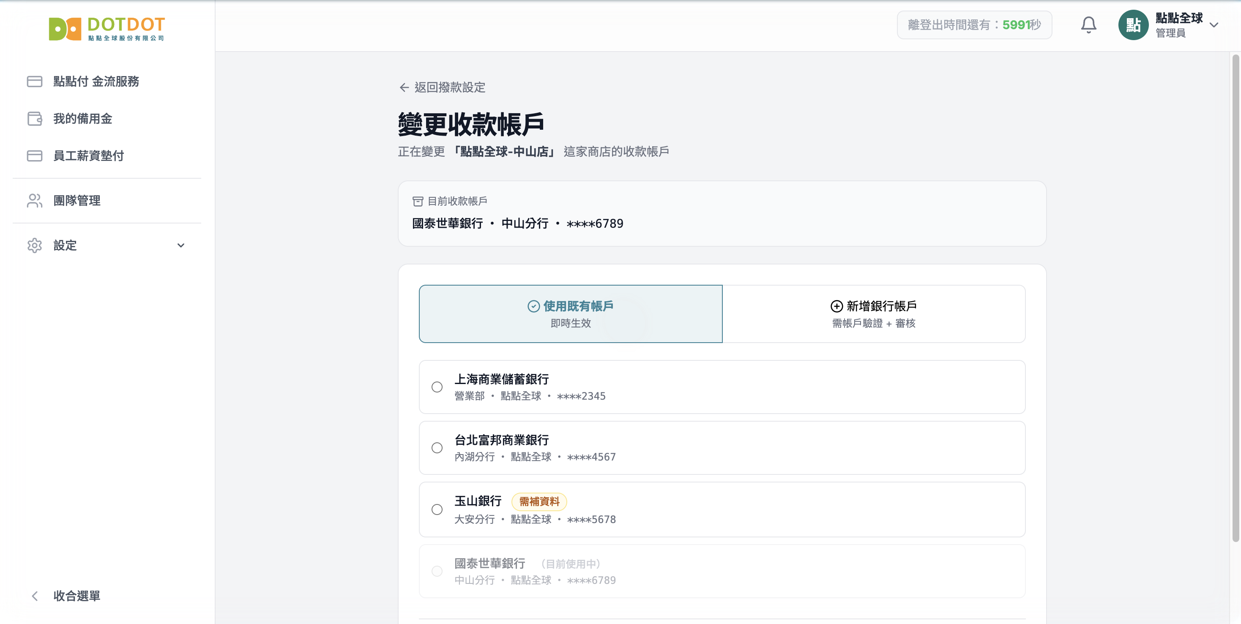Click the 管理員 role label

tap(1171, 33)
